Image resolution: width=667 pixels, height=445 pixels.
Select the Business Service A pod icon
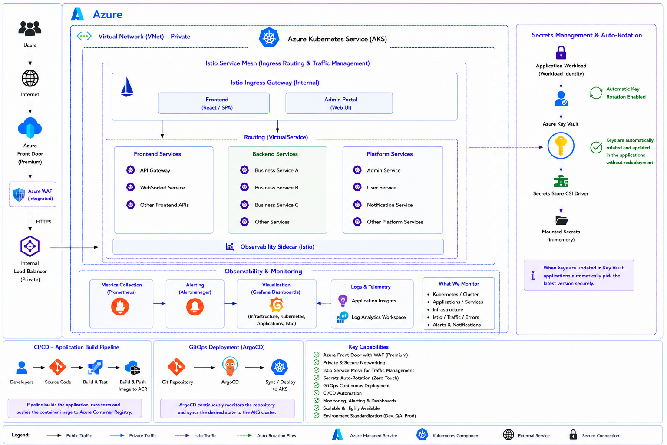244,170
